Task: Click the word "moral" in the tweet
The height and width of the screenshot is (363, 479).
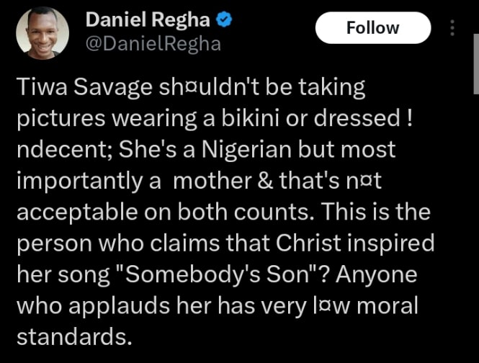Action: click(x=390, y=305)
